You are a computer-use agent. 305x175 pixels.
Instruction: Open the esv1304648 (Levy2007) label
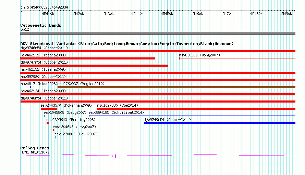(74, 127)
